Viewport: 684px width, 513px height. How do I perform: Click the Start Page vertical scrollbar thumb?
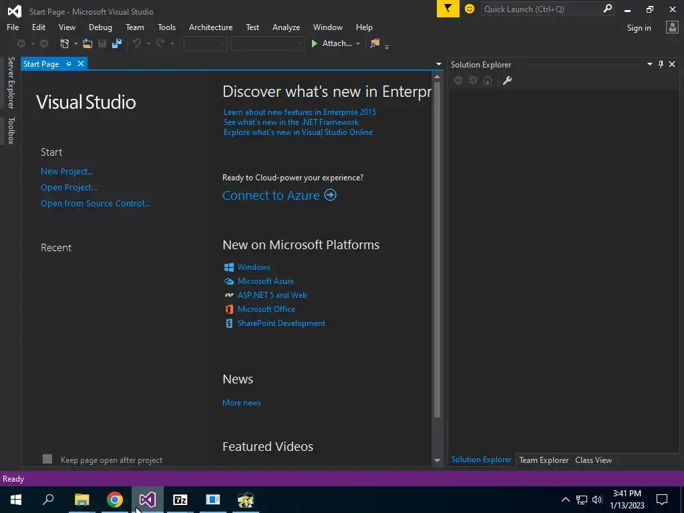437,250
